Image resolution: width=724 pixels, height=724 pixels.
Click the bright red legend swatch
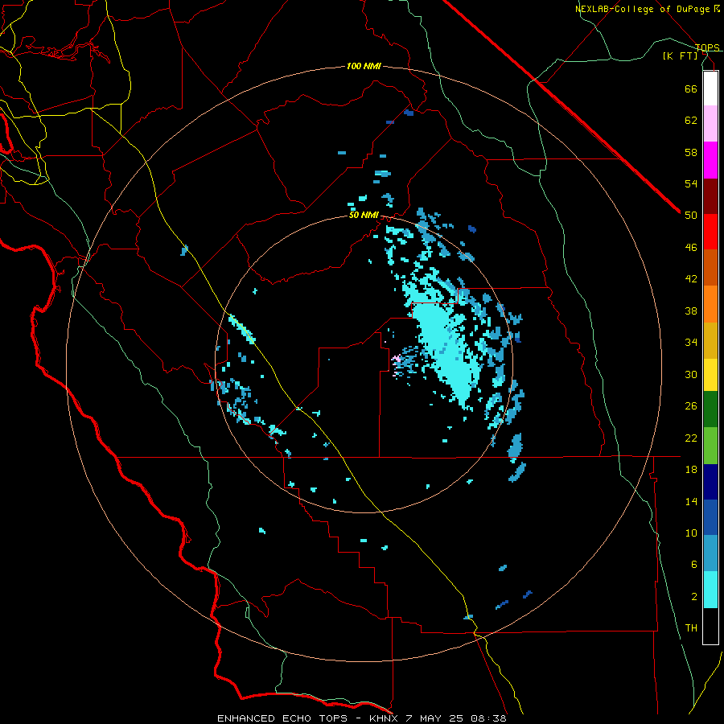pyautogui.click(x=710, y=232)
